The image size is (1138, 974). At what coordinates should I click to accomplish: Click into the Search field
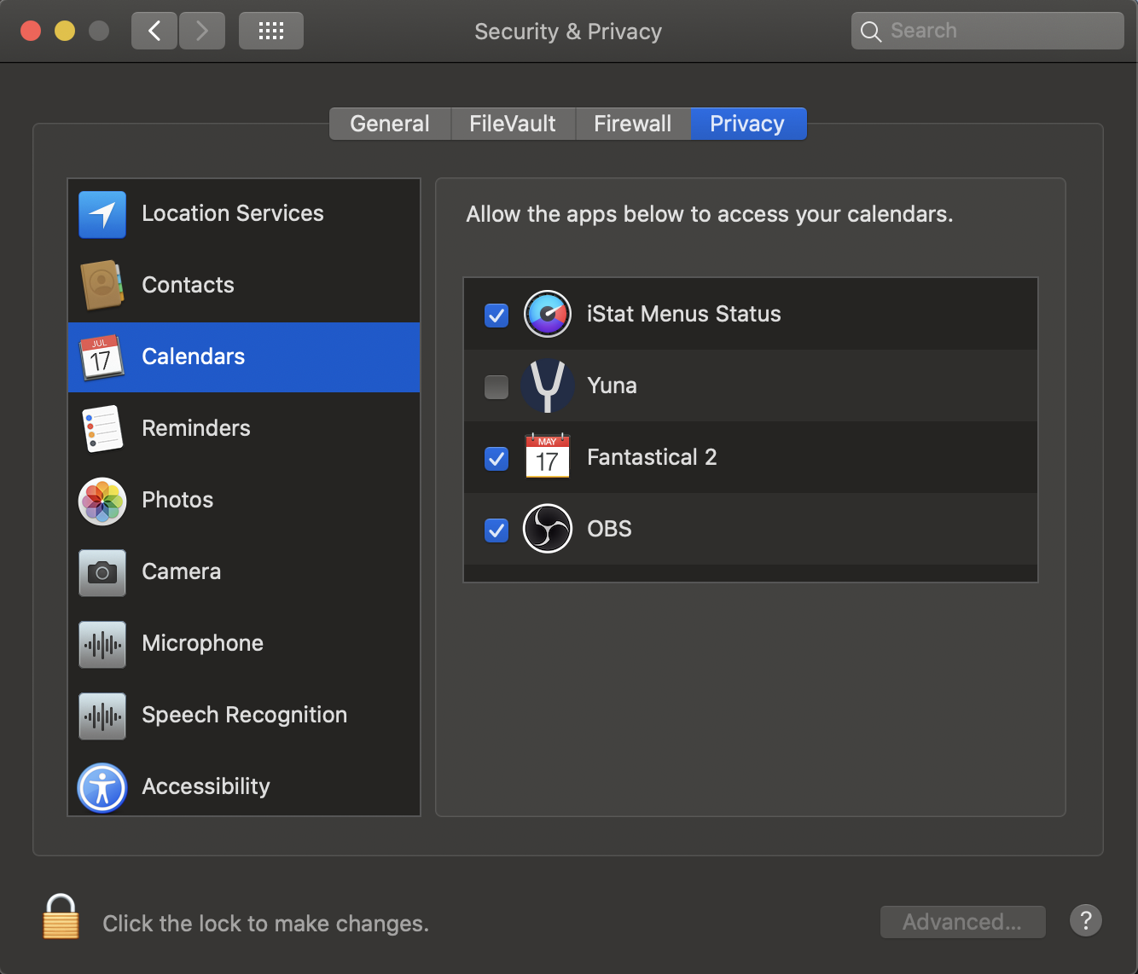(x=988, y=31)
